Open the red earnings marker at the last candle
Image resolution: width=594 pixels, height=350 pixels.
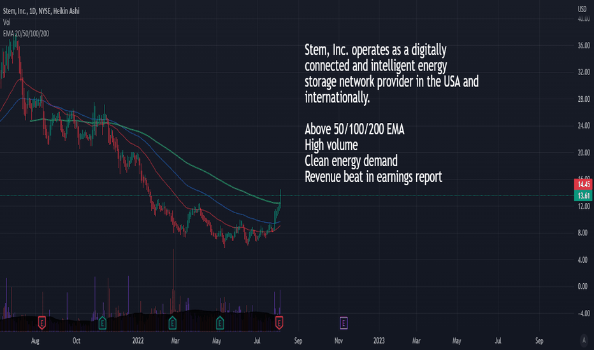pos(279,323)
